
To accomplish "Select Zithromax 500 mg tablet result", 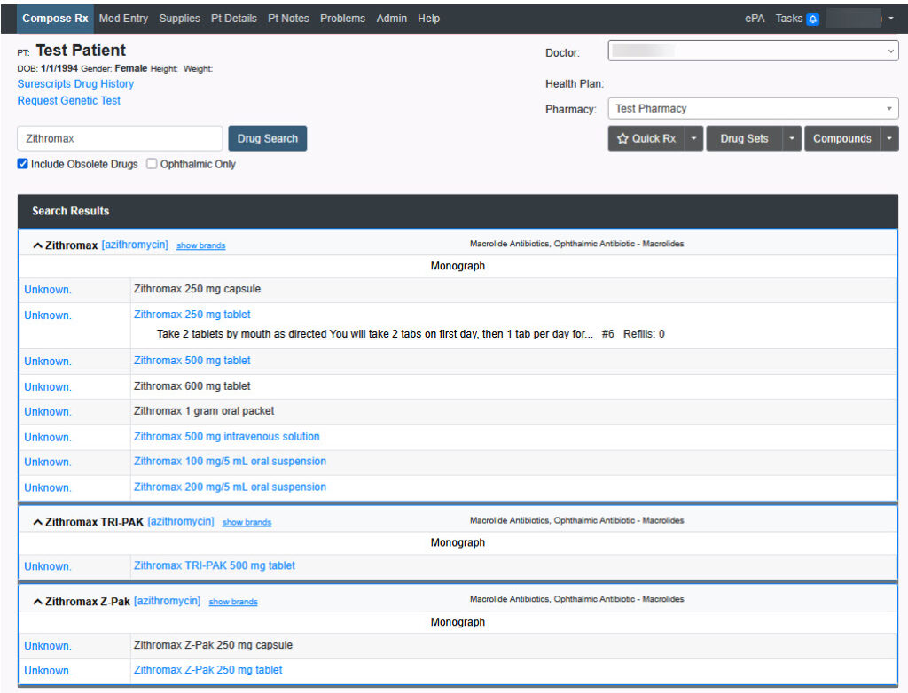I will [192, 361].
